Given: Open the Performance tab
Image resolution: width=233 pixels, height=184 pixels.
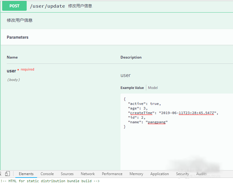Looking at the screenshot, I should [112, 174].
